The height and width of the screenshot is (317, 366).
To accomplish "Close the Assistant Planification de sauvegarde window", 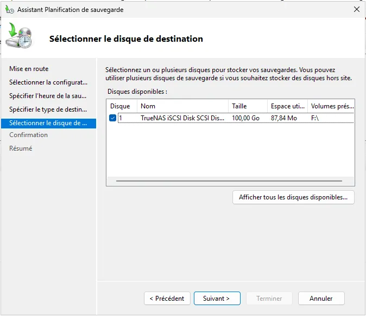I will pos(356,9).
